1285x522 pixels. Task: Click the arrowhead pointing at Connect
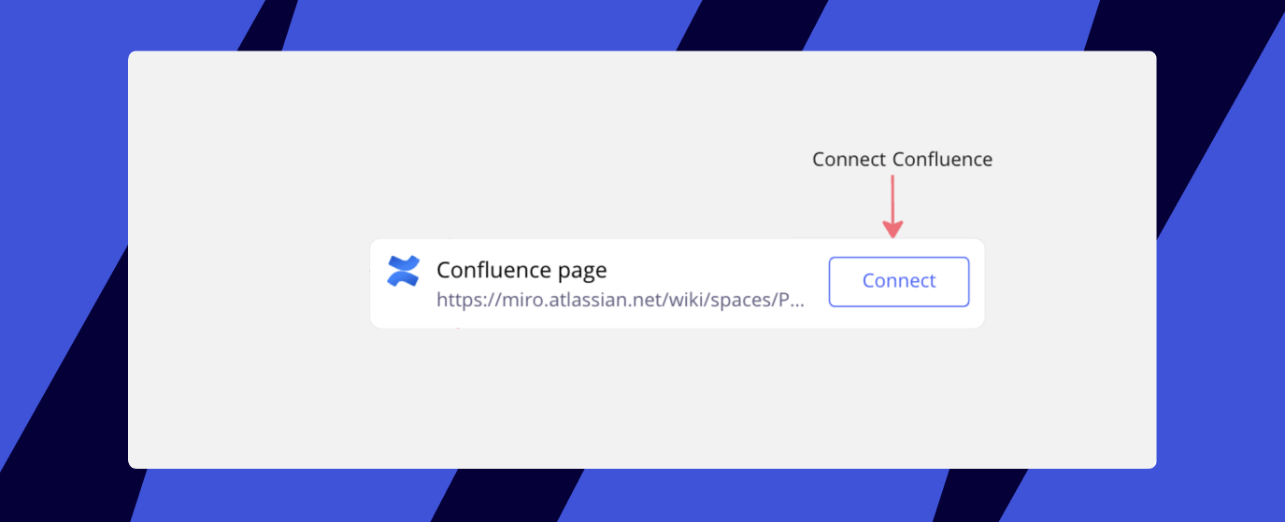point(893,229)
